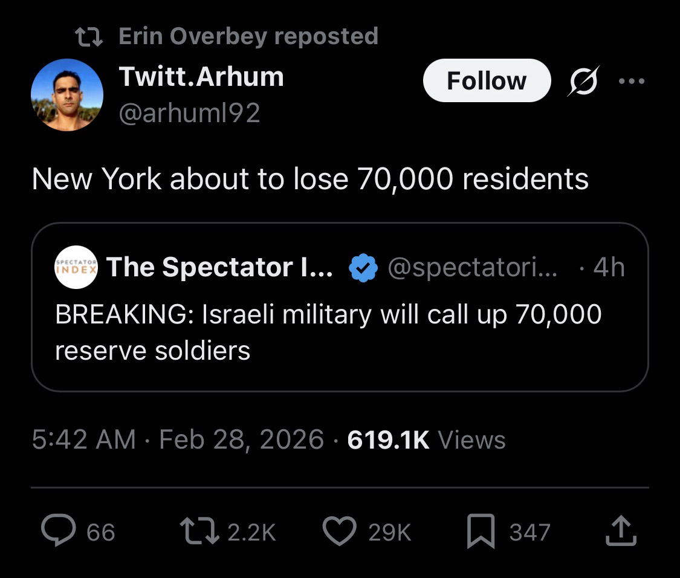
Task: Click the 5:42 AM Feb 28, 2026 timestamp
Action: click(178, 440)
